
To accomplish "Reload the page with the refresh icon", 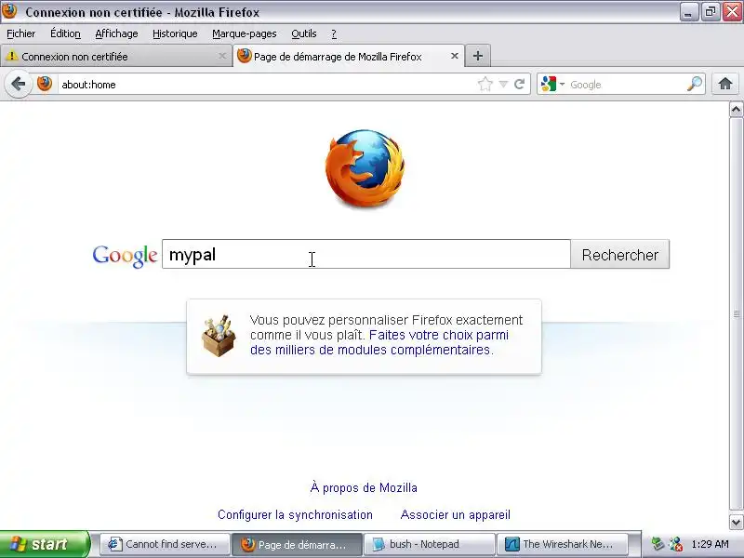I will [520, 85].
